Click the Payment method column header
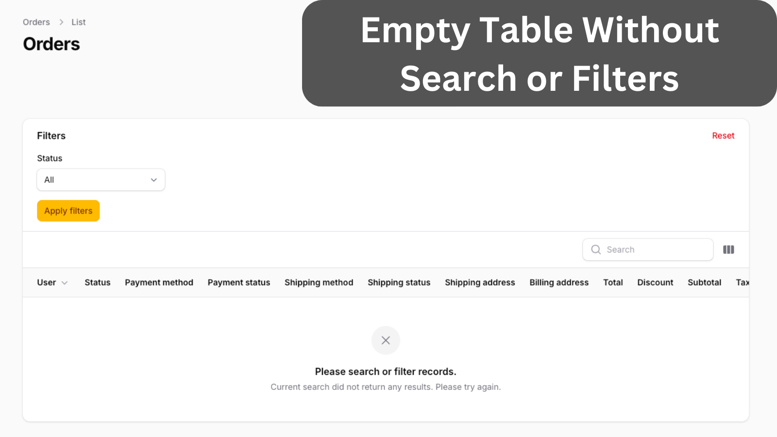Image resolution: width=777 pixels, height=437 pixels. (x=159, y=283)
